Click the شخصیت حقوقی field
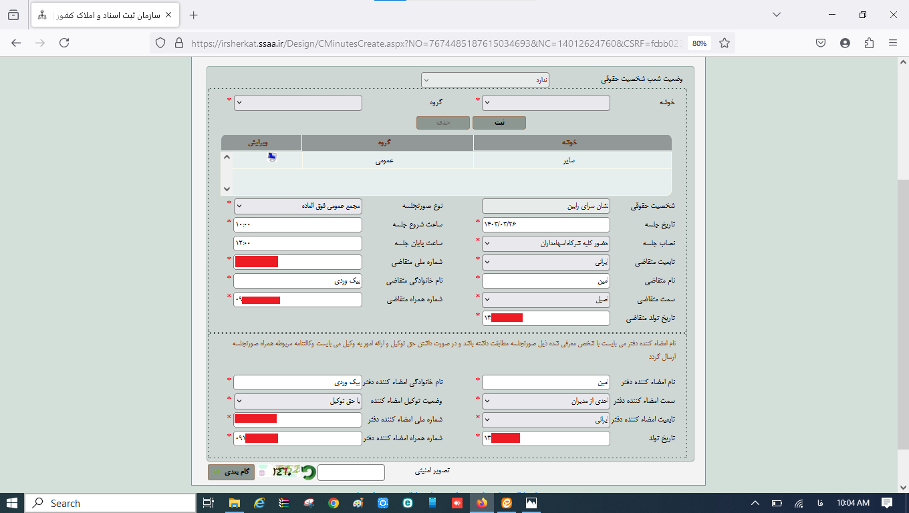The width and height of the screenshot is (909, 513). click(546, 206)
